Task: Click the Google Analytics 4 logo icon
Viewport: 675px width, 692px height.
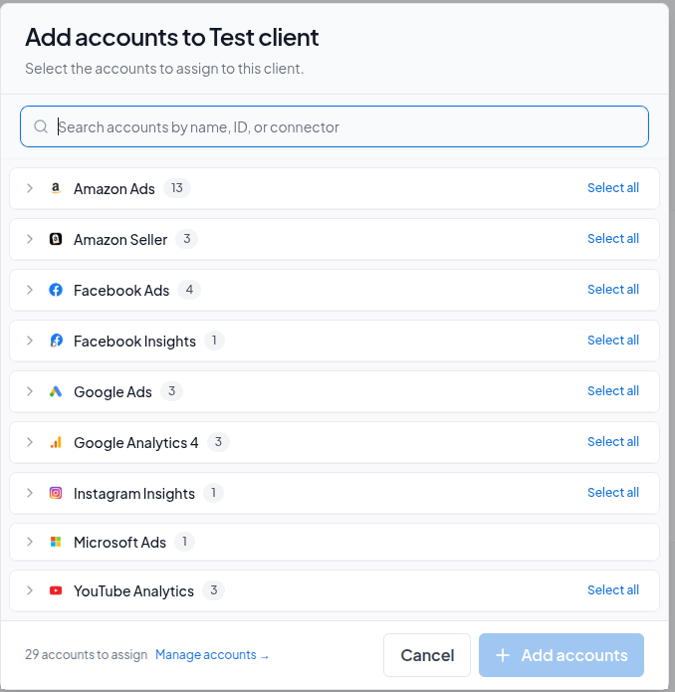Action: pos(56,442)
